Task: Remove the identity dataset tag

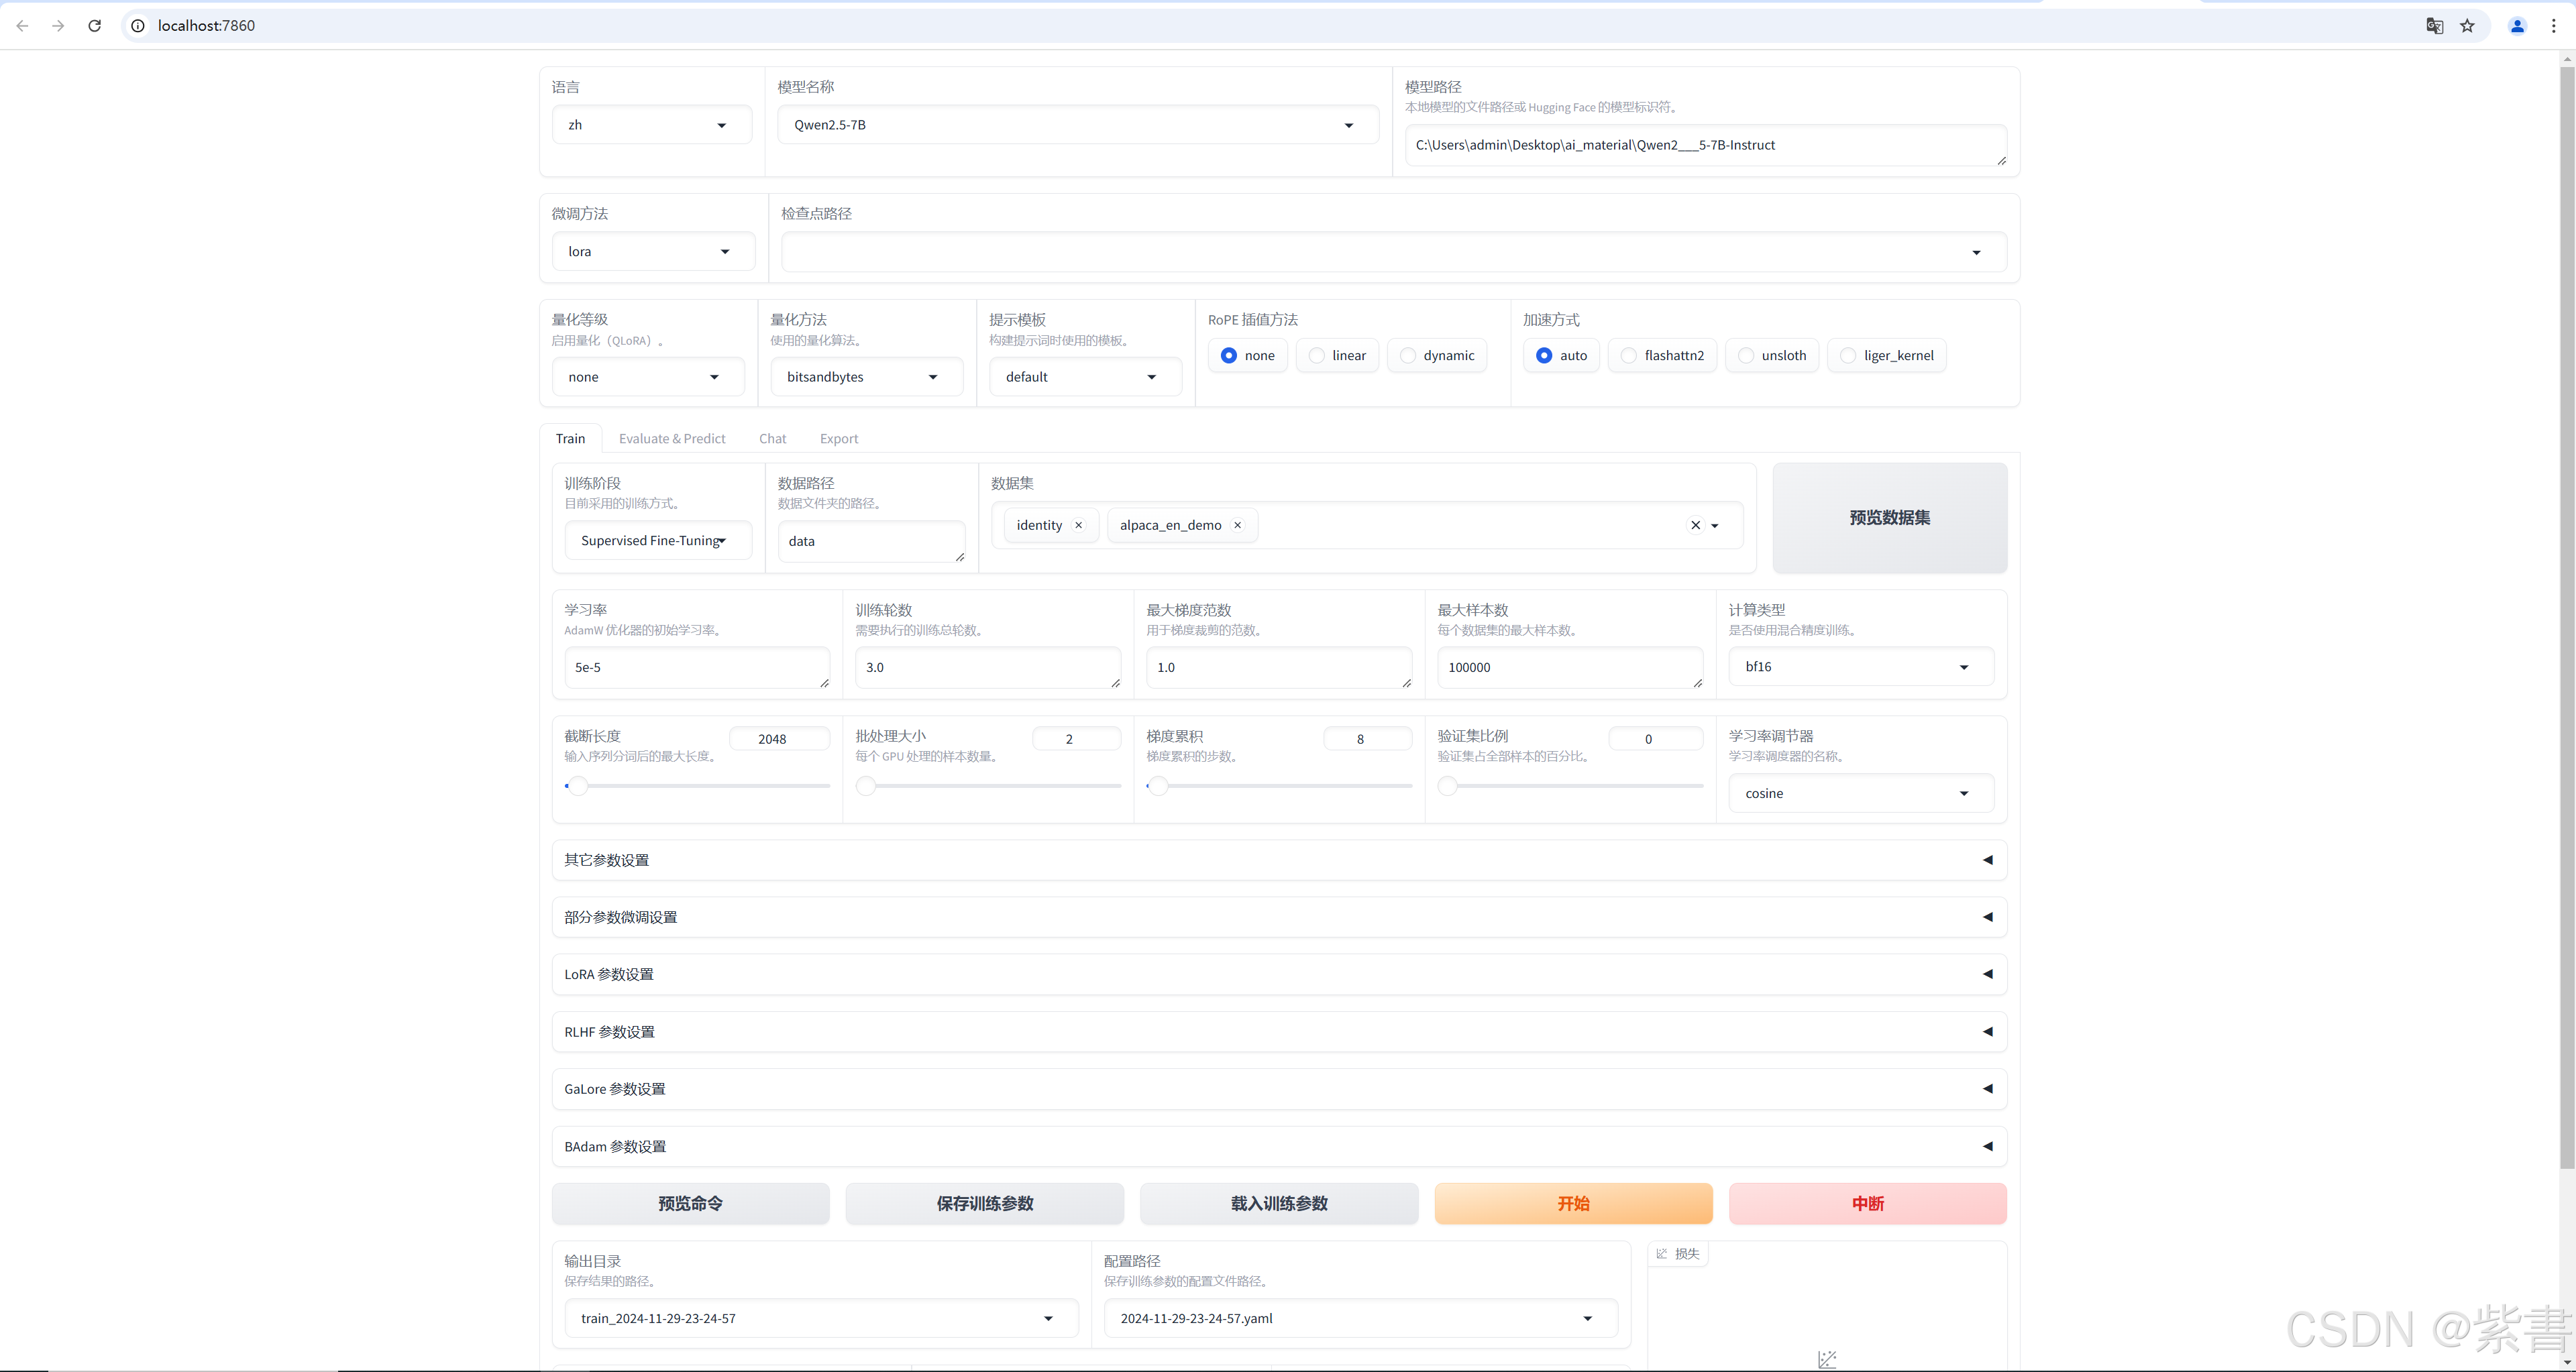Action: coord(1078,526)
